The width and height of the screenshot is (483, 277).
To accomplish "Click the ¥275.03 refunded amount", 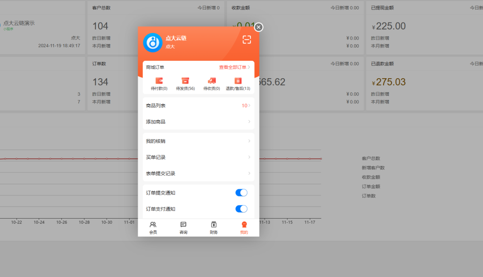I will [x=389, y=82].
